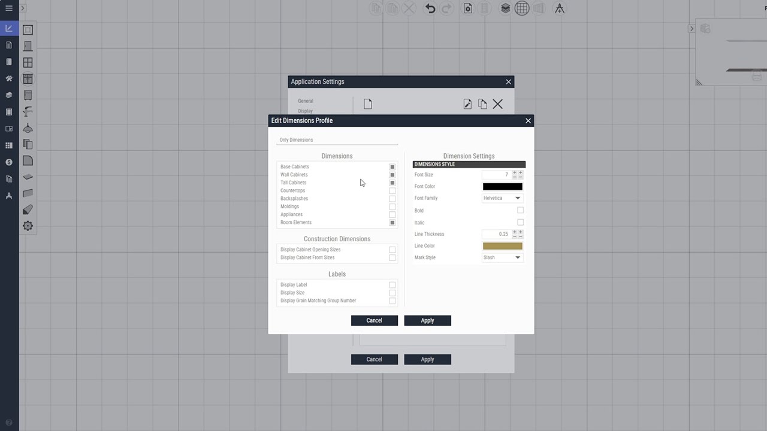Toggle Wall Cabinets dimensions checkbox
767x431 pixels.
[392, 175]
